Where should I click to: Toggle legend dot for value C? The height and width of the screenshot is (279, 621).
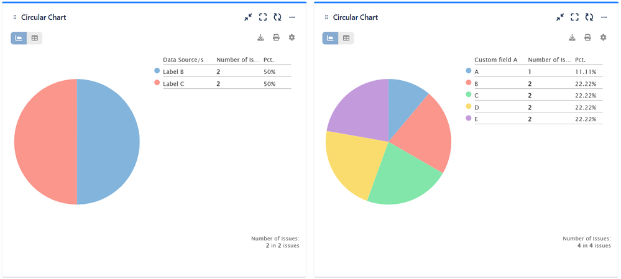click(469, 94)
